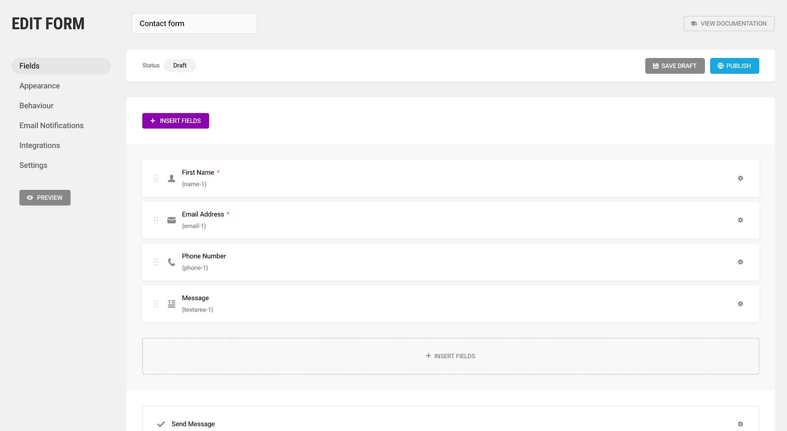Click the phone icon on Phone Number row

[171, 262]
